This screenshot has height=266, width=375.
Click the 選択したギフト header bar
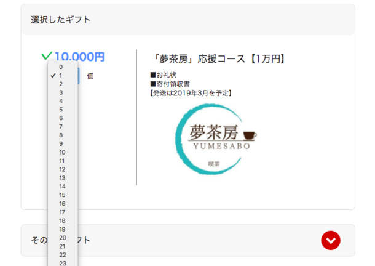click(x=187, y=20)
